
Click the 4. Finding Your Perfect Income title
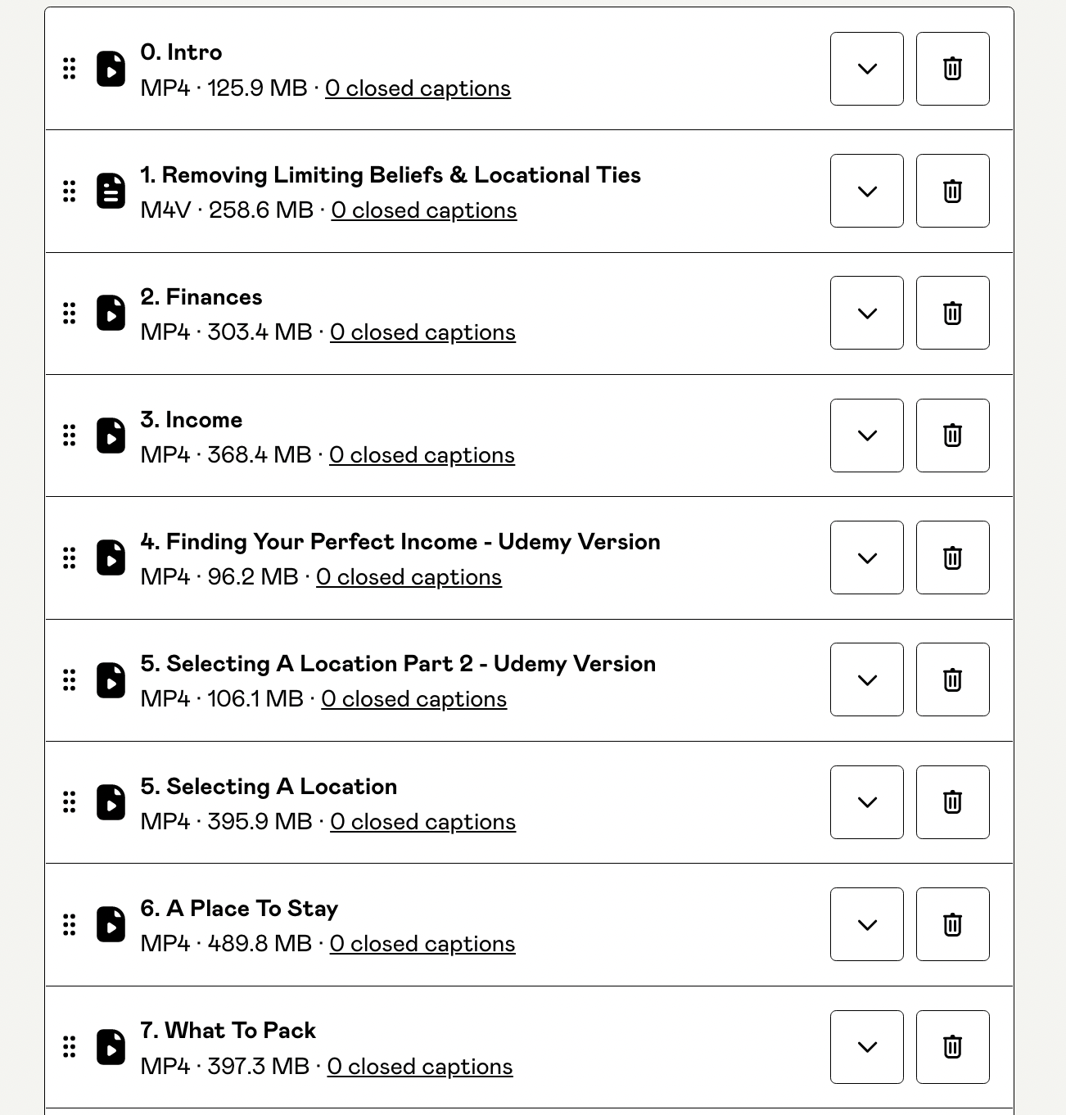(x=400, y=542)
